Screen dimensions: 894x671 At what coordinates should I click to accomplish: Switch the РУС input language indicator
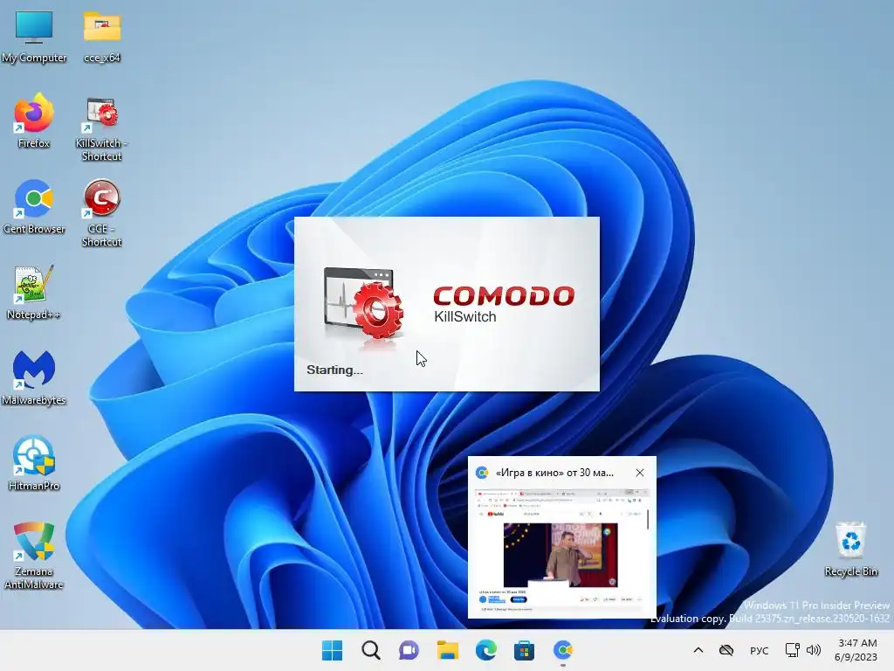759,650
